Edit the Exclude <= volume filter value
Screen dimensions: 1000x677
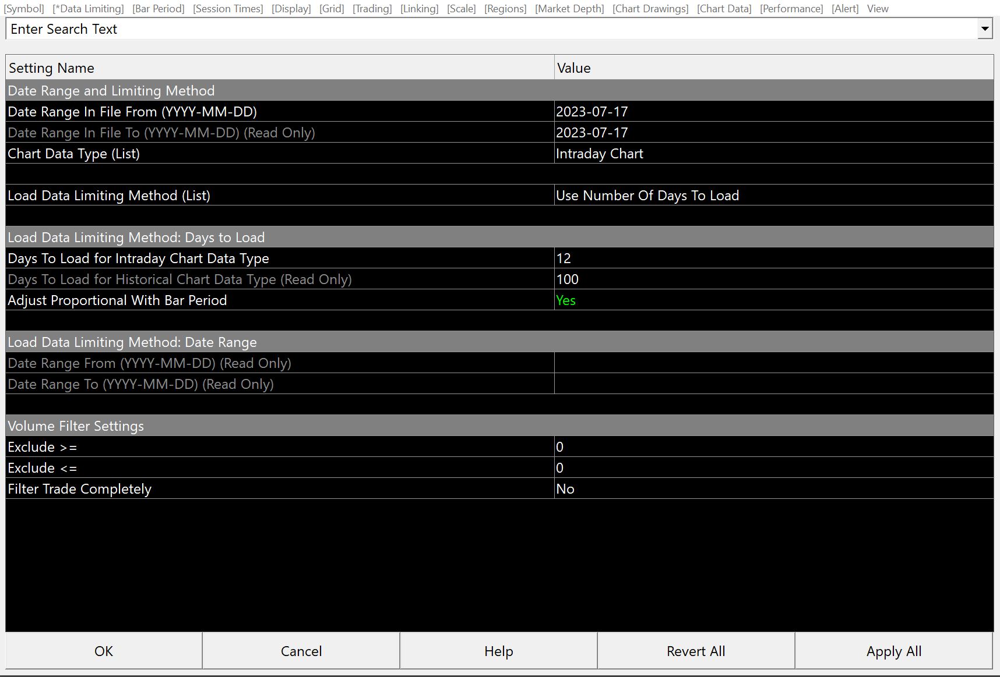pyautogui.click(x=774, y=467)
